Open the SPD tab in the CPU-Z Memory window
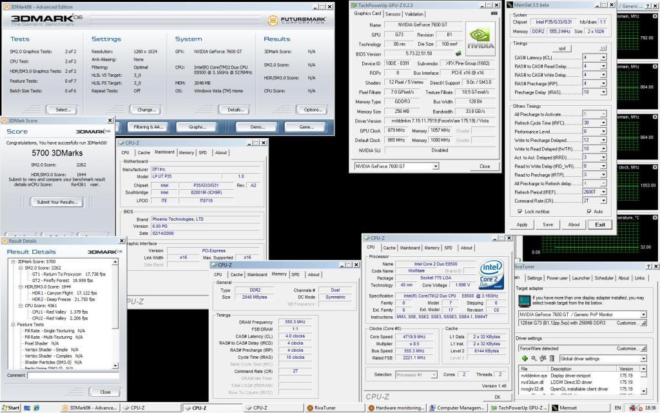The width and height of the screenshot is (660, 413). pyautogui.click(x=295, y=274)
